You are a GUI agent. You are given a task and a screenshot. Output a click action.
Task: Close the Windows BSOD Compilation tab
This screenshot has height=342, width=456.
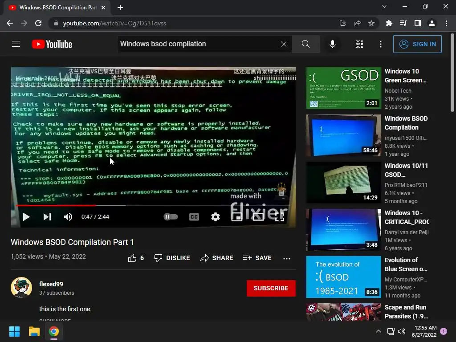(103, 8)
